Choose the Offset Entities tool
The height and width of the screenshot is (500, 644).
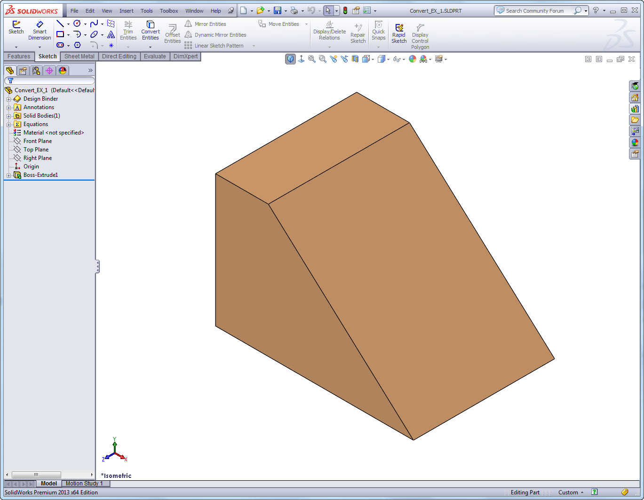pos(173,34)
